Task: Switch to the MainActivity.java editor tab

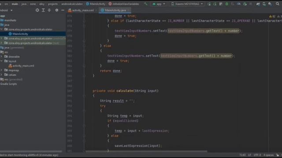Action: click(x=115, y=11)
